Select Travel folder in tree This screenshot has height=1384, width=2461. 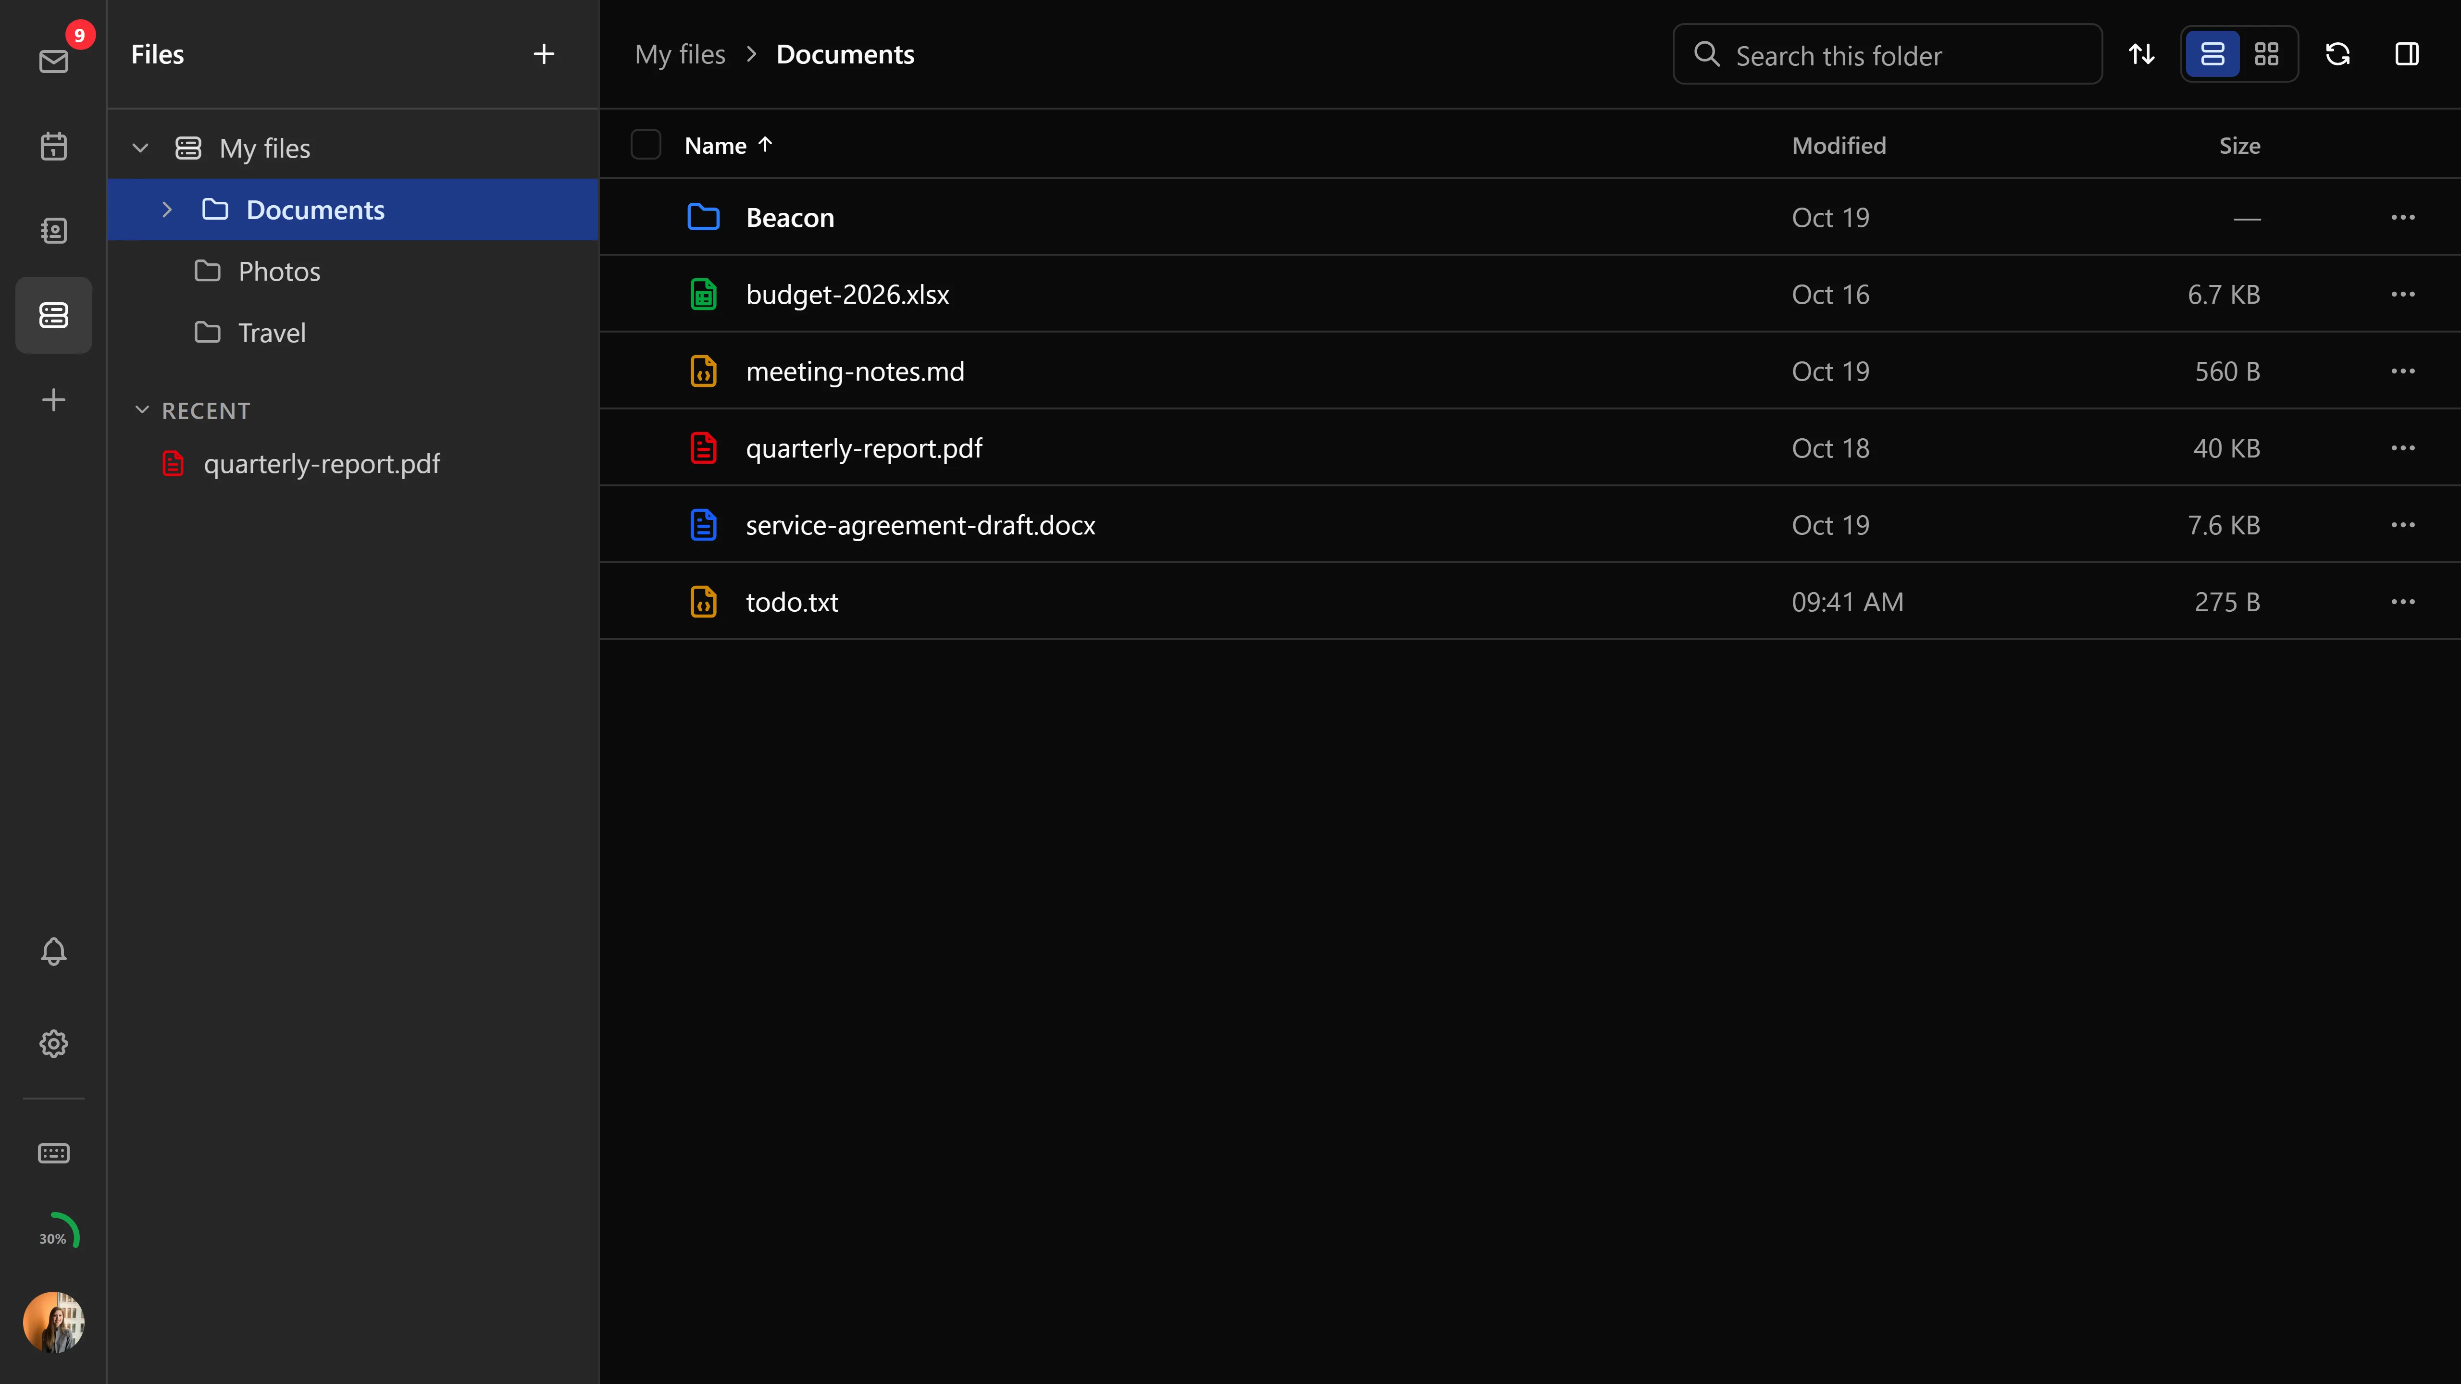(x=353, y=333)
